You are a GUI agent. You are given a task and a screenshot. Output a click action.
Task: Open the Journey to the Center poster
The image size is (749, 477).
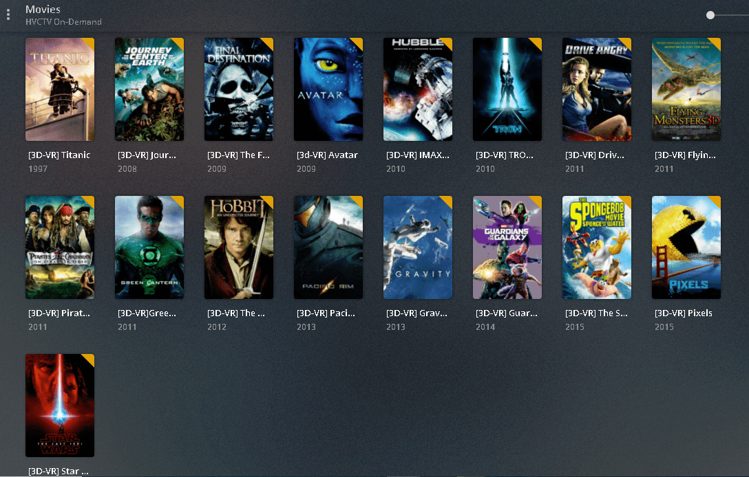click(x=149, y=89)
